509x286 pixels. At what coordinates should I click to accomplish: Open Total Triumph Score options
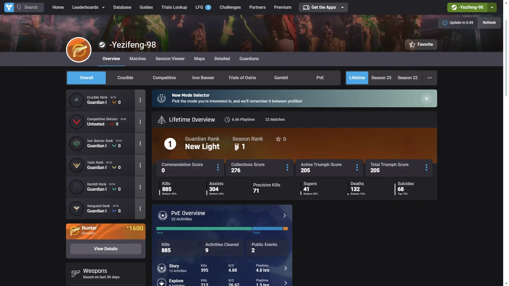click(426, 167)
